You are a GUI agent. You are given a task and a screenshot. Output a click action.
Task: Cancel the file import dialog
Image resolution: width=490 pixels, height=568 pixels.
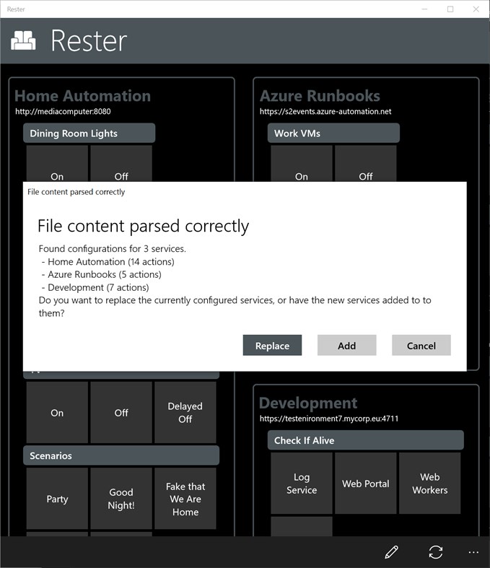click(x=421, y=345)
